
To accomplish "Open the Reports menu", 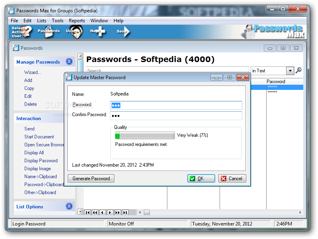I will coord(77,21).
